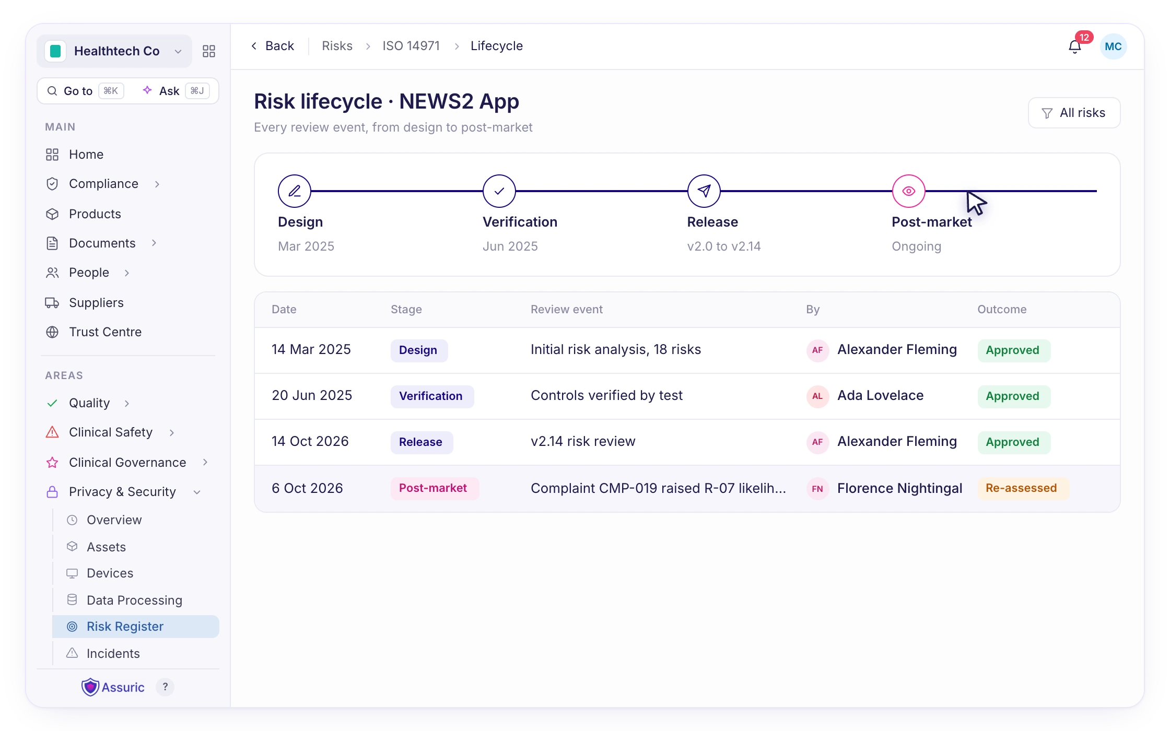1170x731 pixels.
Task: Click the Design stage pencil icon
Action: 295,191
